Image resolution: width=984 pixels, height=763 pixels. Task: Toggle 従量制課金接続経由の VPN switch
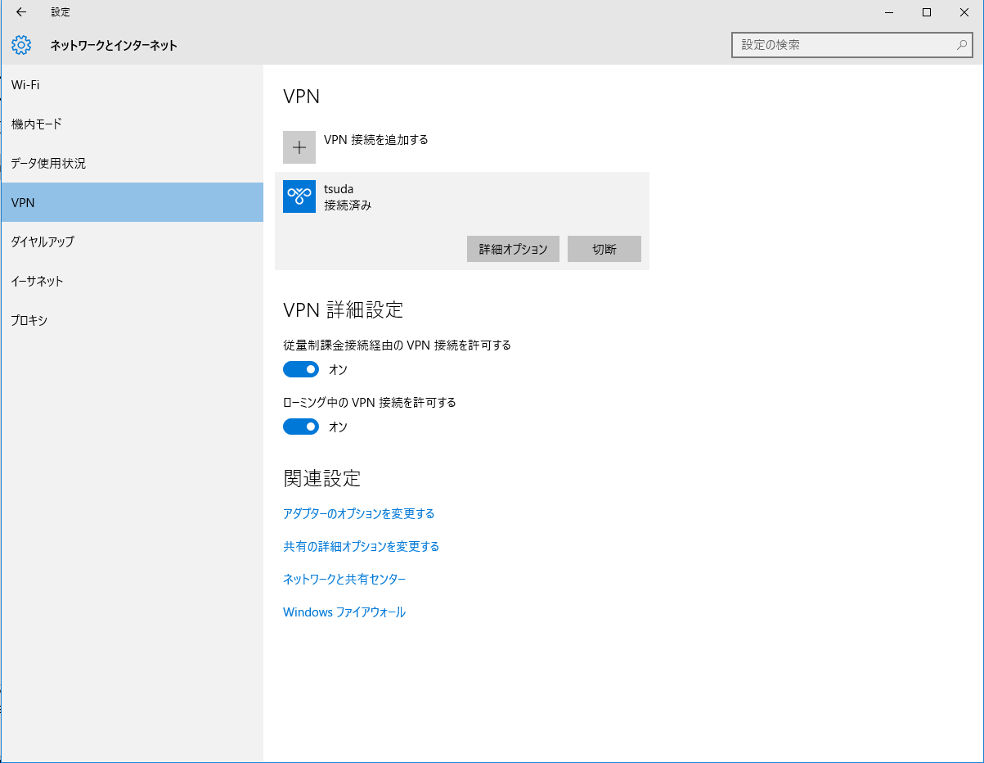coord(301,369)
